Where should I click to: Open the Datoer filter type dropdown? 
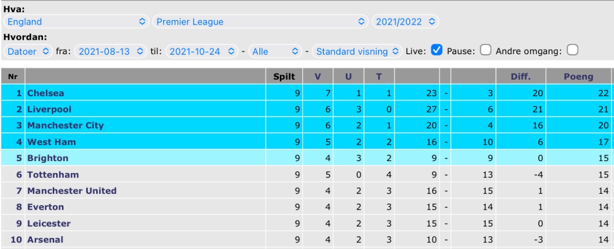point(28,52)
